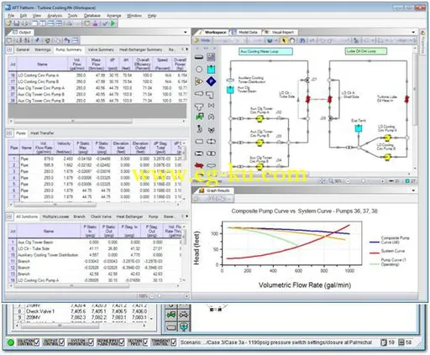Open the Output pane dropdown arrow
The image size is (430, 355).
(186, 33)
